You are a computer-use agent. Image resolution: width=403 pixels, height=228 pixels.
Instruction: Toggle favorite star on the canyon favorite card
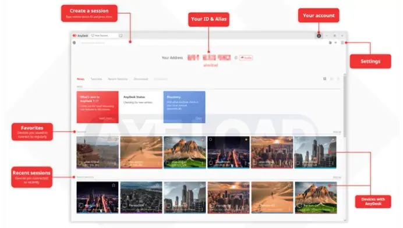coord(116,140)
